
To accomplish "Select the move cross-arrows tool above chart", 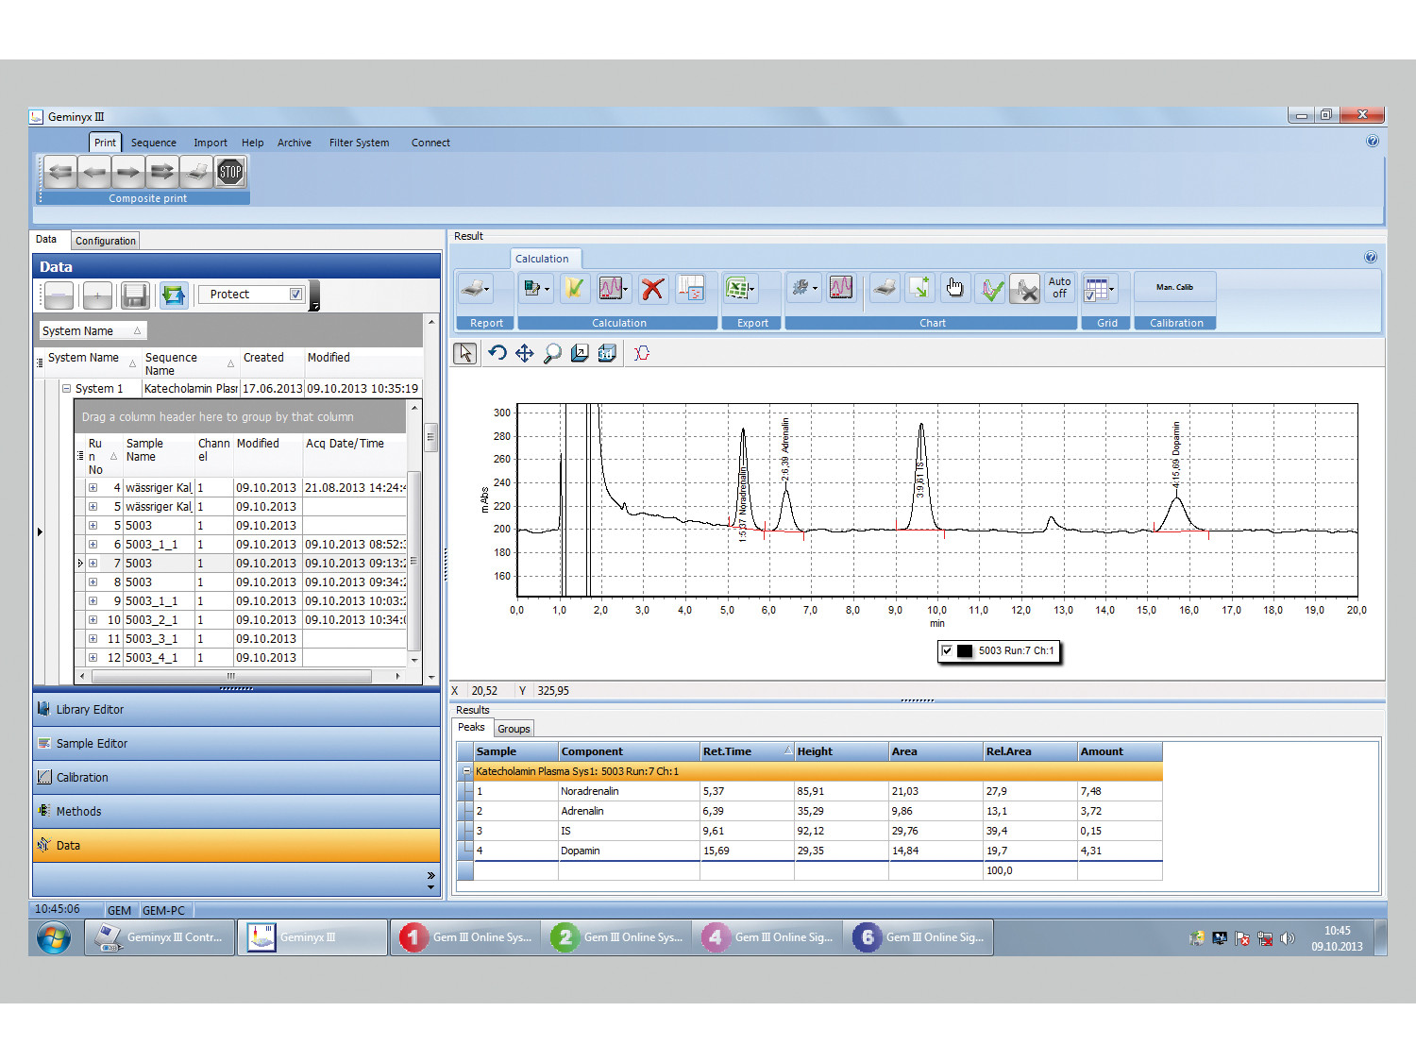I will pyautogui.click(x=525, y=353).
